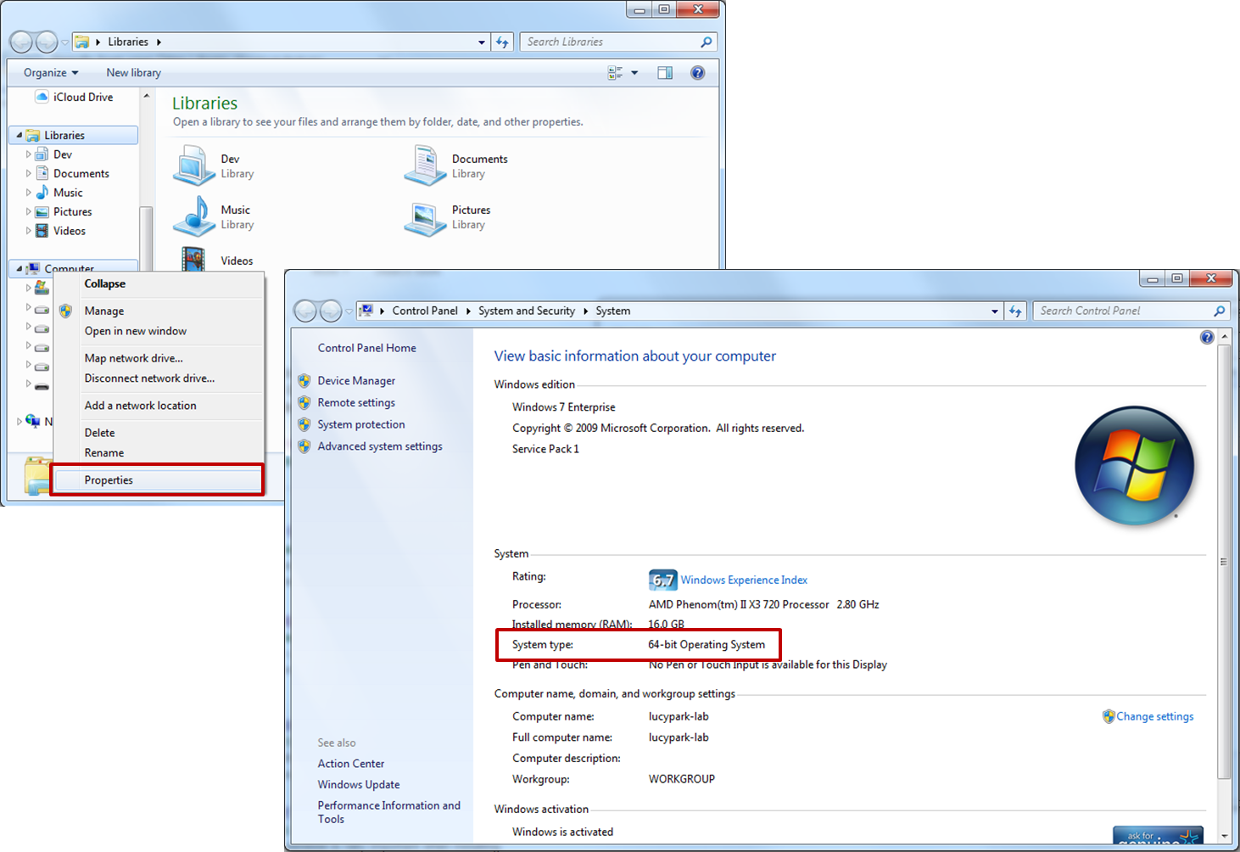Open Control Panel Home link
Viewport: 1240px width, 852px height.
[366, 348]
